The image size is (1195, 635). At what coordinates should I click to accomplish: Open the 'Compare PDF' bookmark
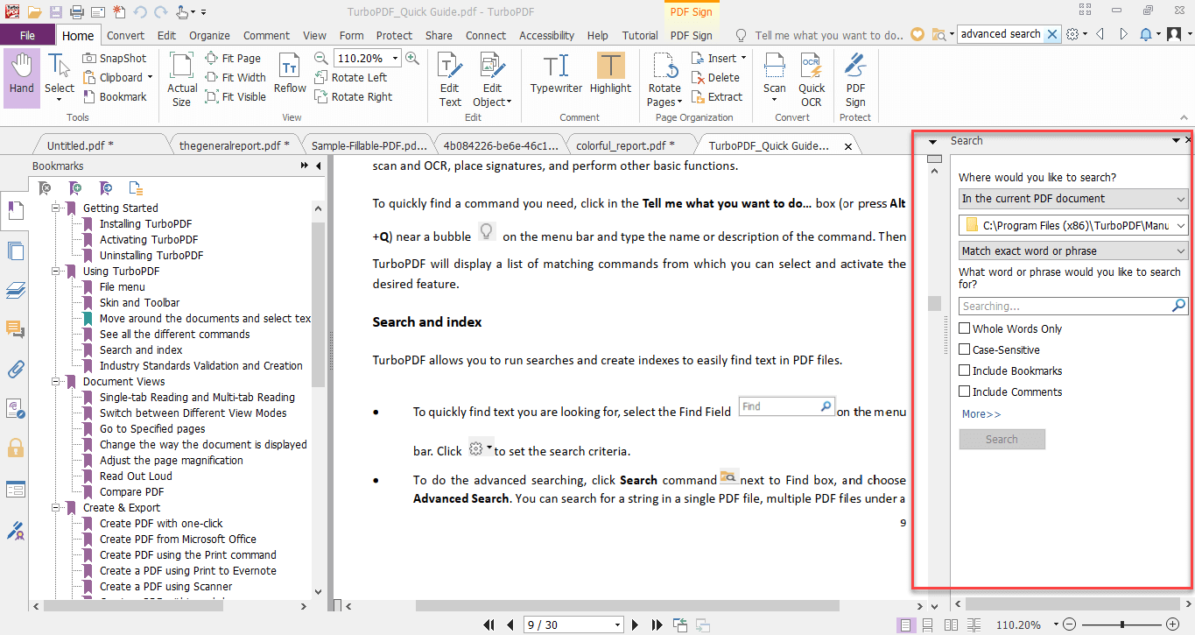pos(131,492)
